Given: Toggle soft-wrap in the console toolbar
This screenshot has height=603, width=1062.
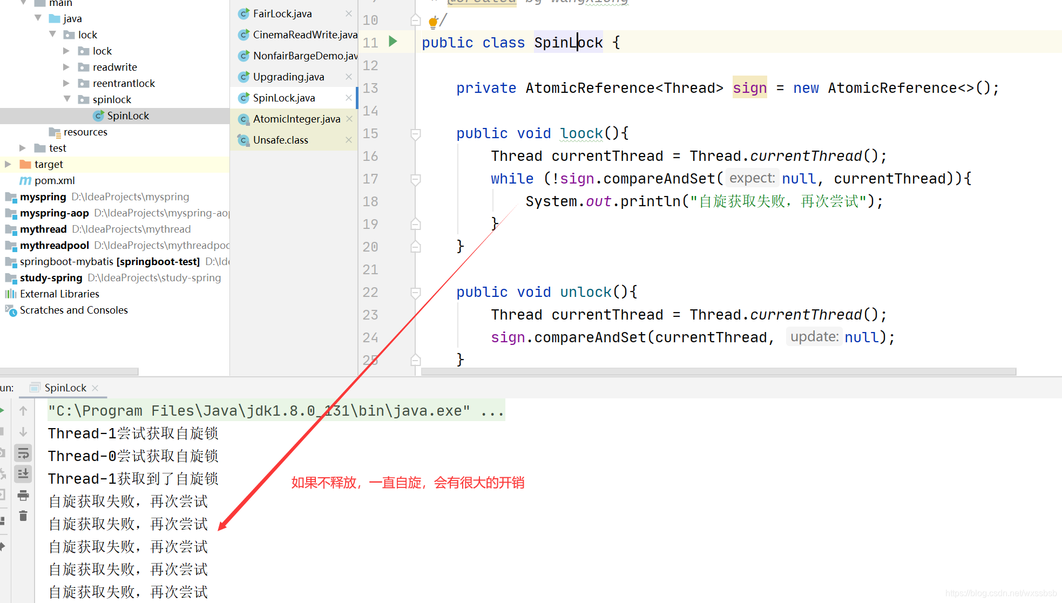Looking at the screenshot, I should [x=23, y=453].
